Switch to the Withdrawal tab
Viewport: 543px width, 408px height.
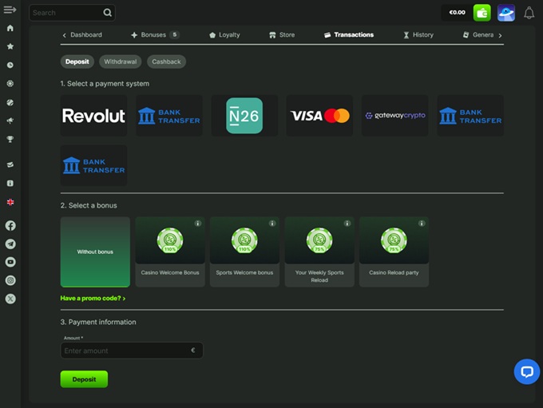tap(121, 61)
